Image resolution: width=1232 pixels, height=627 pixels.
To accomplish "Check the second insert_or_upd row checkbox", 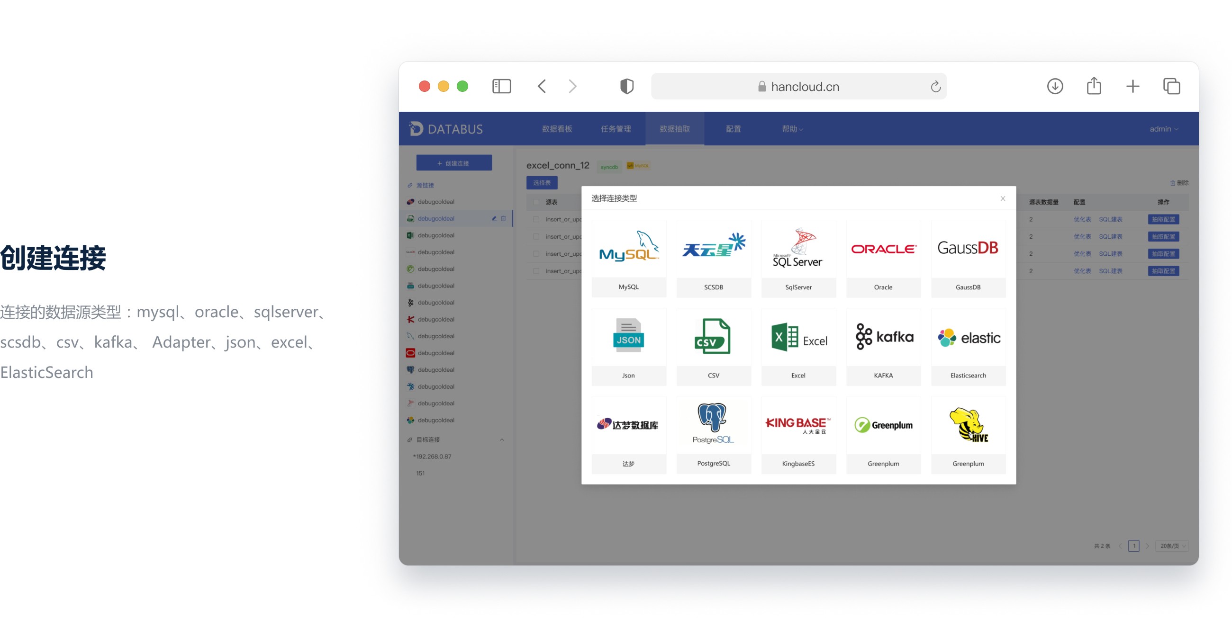I will (x=536, y=237).
